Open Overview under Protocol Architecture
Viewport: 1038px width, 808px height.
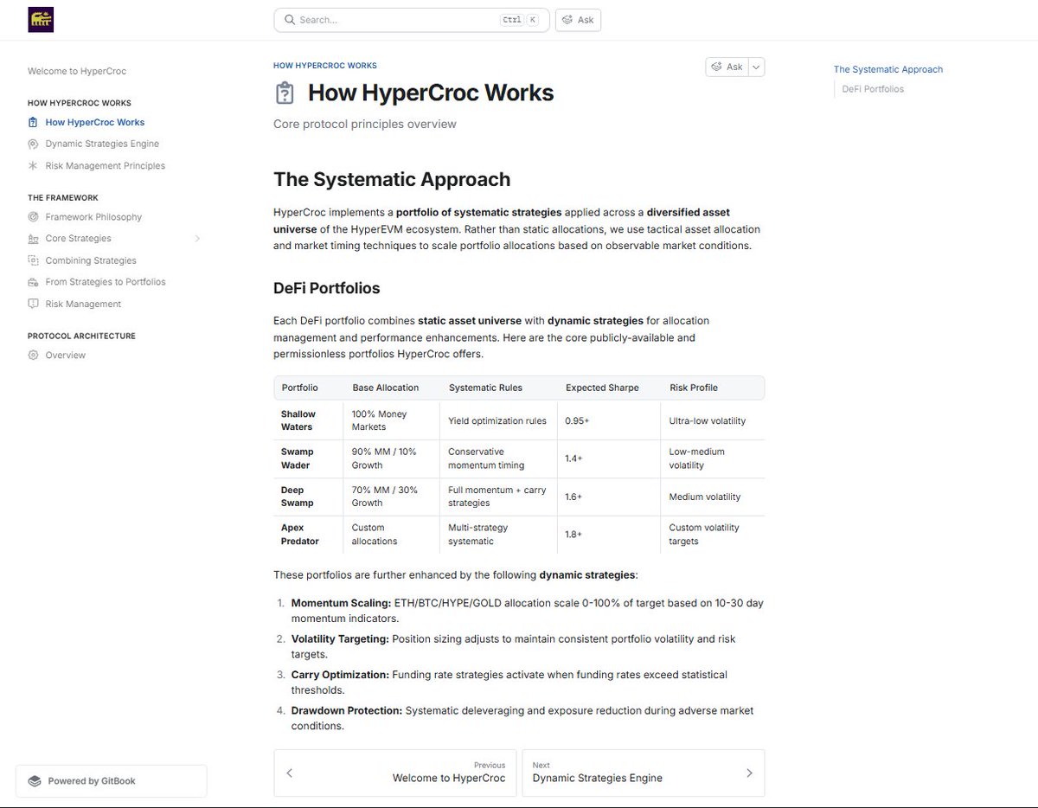point(66,356)
